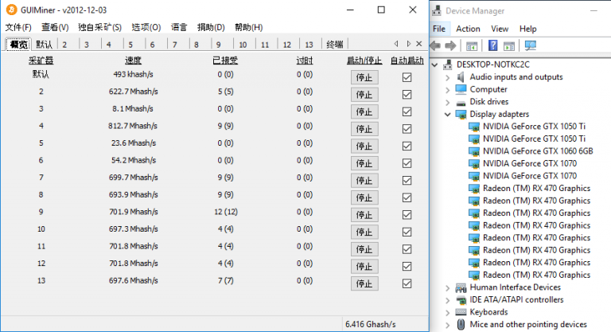Stop miner 7 with its 停止 button
Viewport: 611px width, 332px height.
364,180
